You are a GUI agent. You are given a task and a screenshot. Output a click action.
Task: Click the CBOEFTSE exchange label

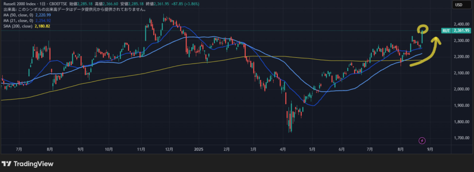[x=58, y=4]
